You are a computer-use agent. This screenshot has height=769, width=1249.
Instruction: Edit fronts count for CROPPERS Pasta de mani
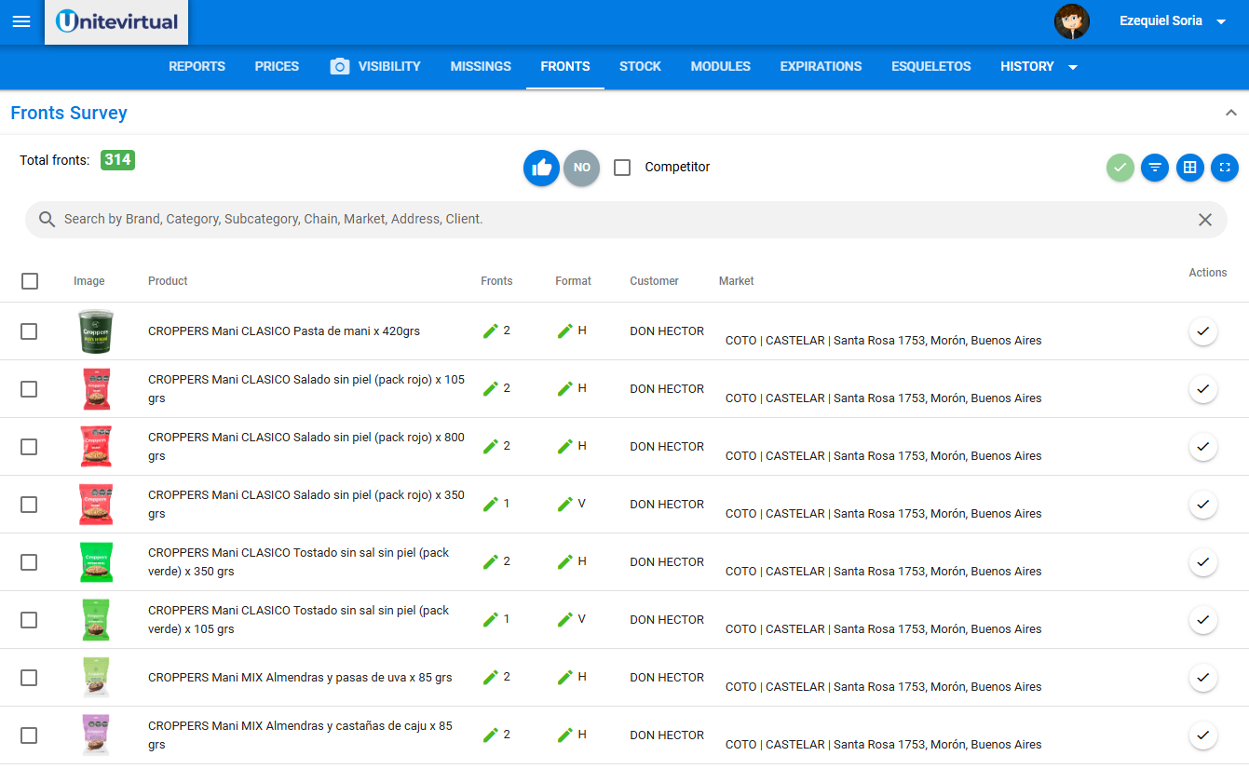[x=493, y=331]
